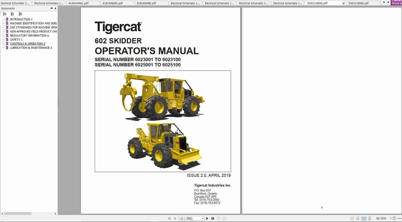Switch to single page view
This screenshot has height=222, width=402.
coord(352,218)
